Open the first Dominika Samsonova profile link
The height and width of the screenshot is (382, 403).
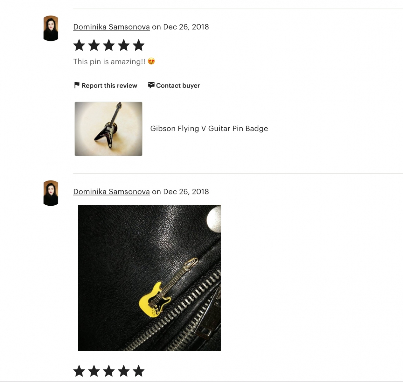(111, 27)
